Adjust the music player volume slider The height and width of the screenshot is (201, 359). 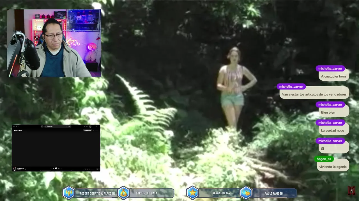pyautogui.click(x=93, y=169)
